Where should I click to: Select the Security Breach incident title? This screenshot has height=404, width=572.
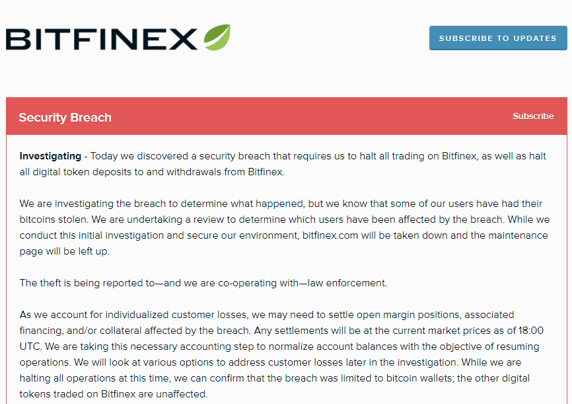(x=65, y=118)
